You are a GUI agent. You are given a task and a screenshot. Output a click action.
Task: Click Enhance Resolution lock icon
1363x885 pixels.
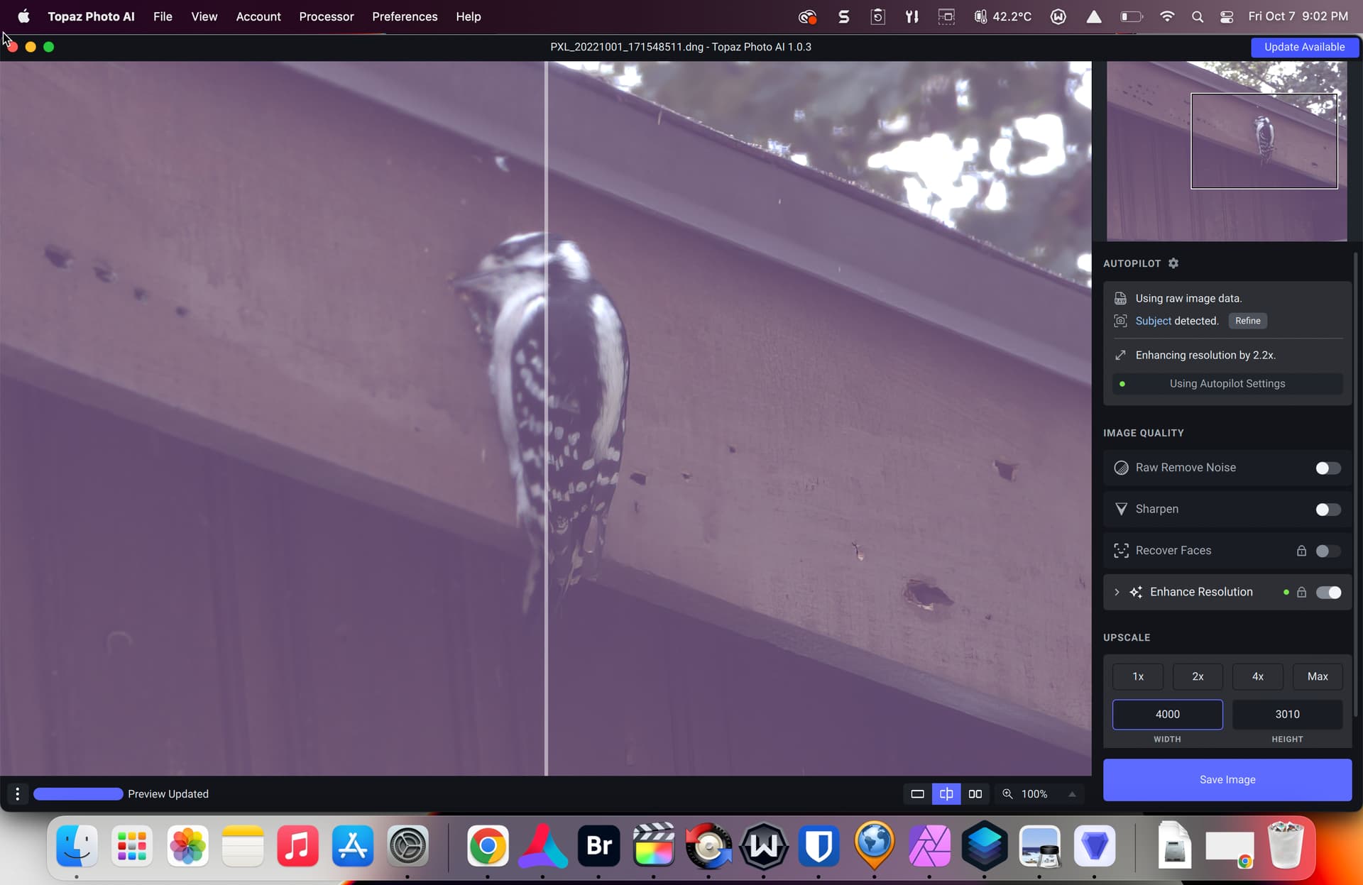1301,592
